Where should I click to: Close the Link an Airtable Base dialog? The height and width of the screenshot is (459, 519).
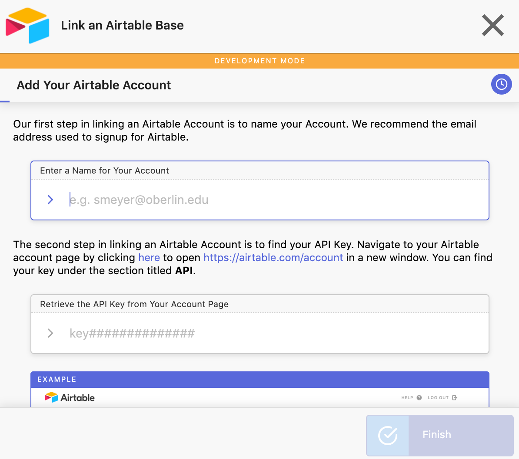492,25
